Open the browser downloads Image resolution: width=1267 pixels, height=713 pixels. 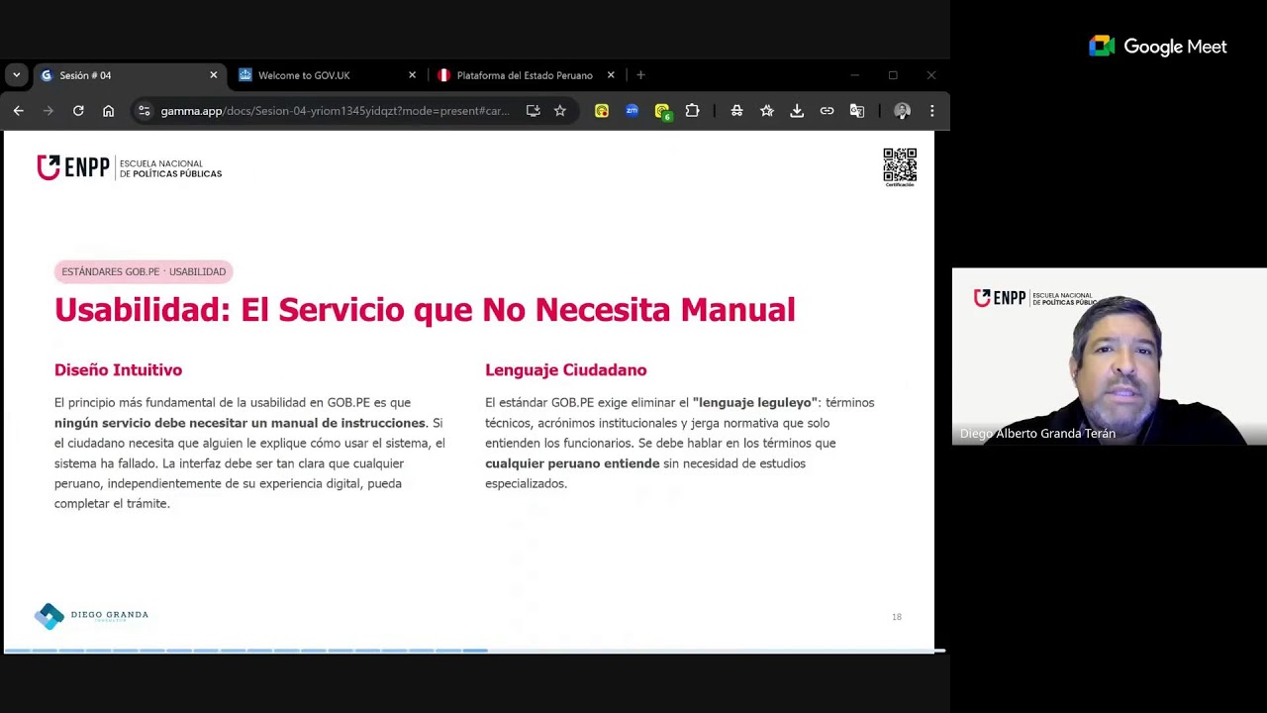(x=797, y=111)
